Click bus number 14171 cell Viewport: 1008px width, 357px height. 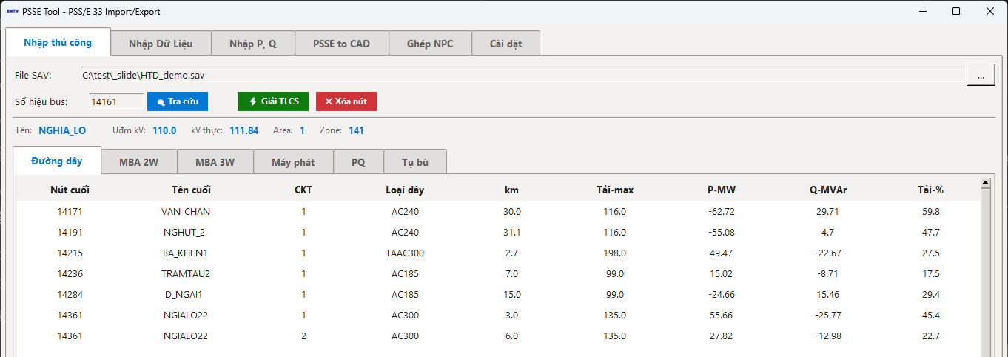click(x=70, y=211)
